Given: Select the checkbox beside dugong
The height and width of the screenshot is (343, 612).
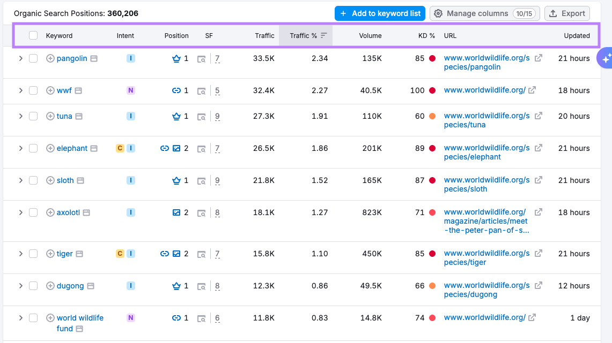Looking at the screenshot, I should pyautogui.click(x=33, y=286).
